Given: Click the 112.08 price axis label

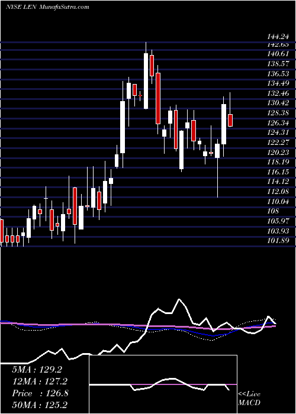Looking at the screenshot, I should tap(278, 192).
